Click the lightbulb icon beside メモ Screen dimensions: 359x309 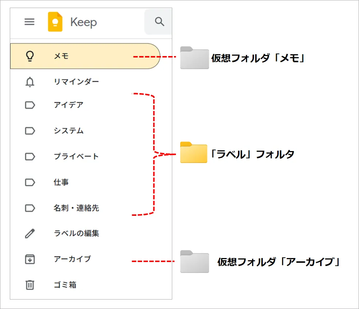coord(30,56)
